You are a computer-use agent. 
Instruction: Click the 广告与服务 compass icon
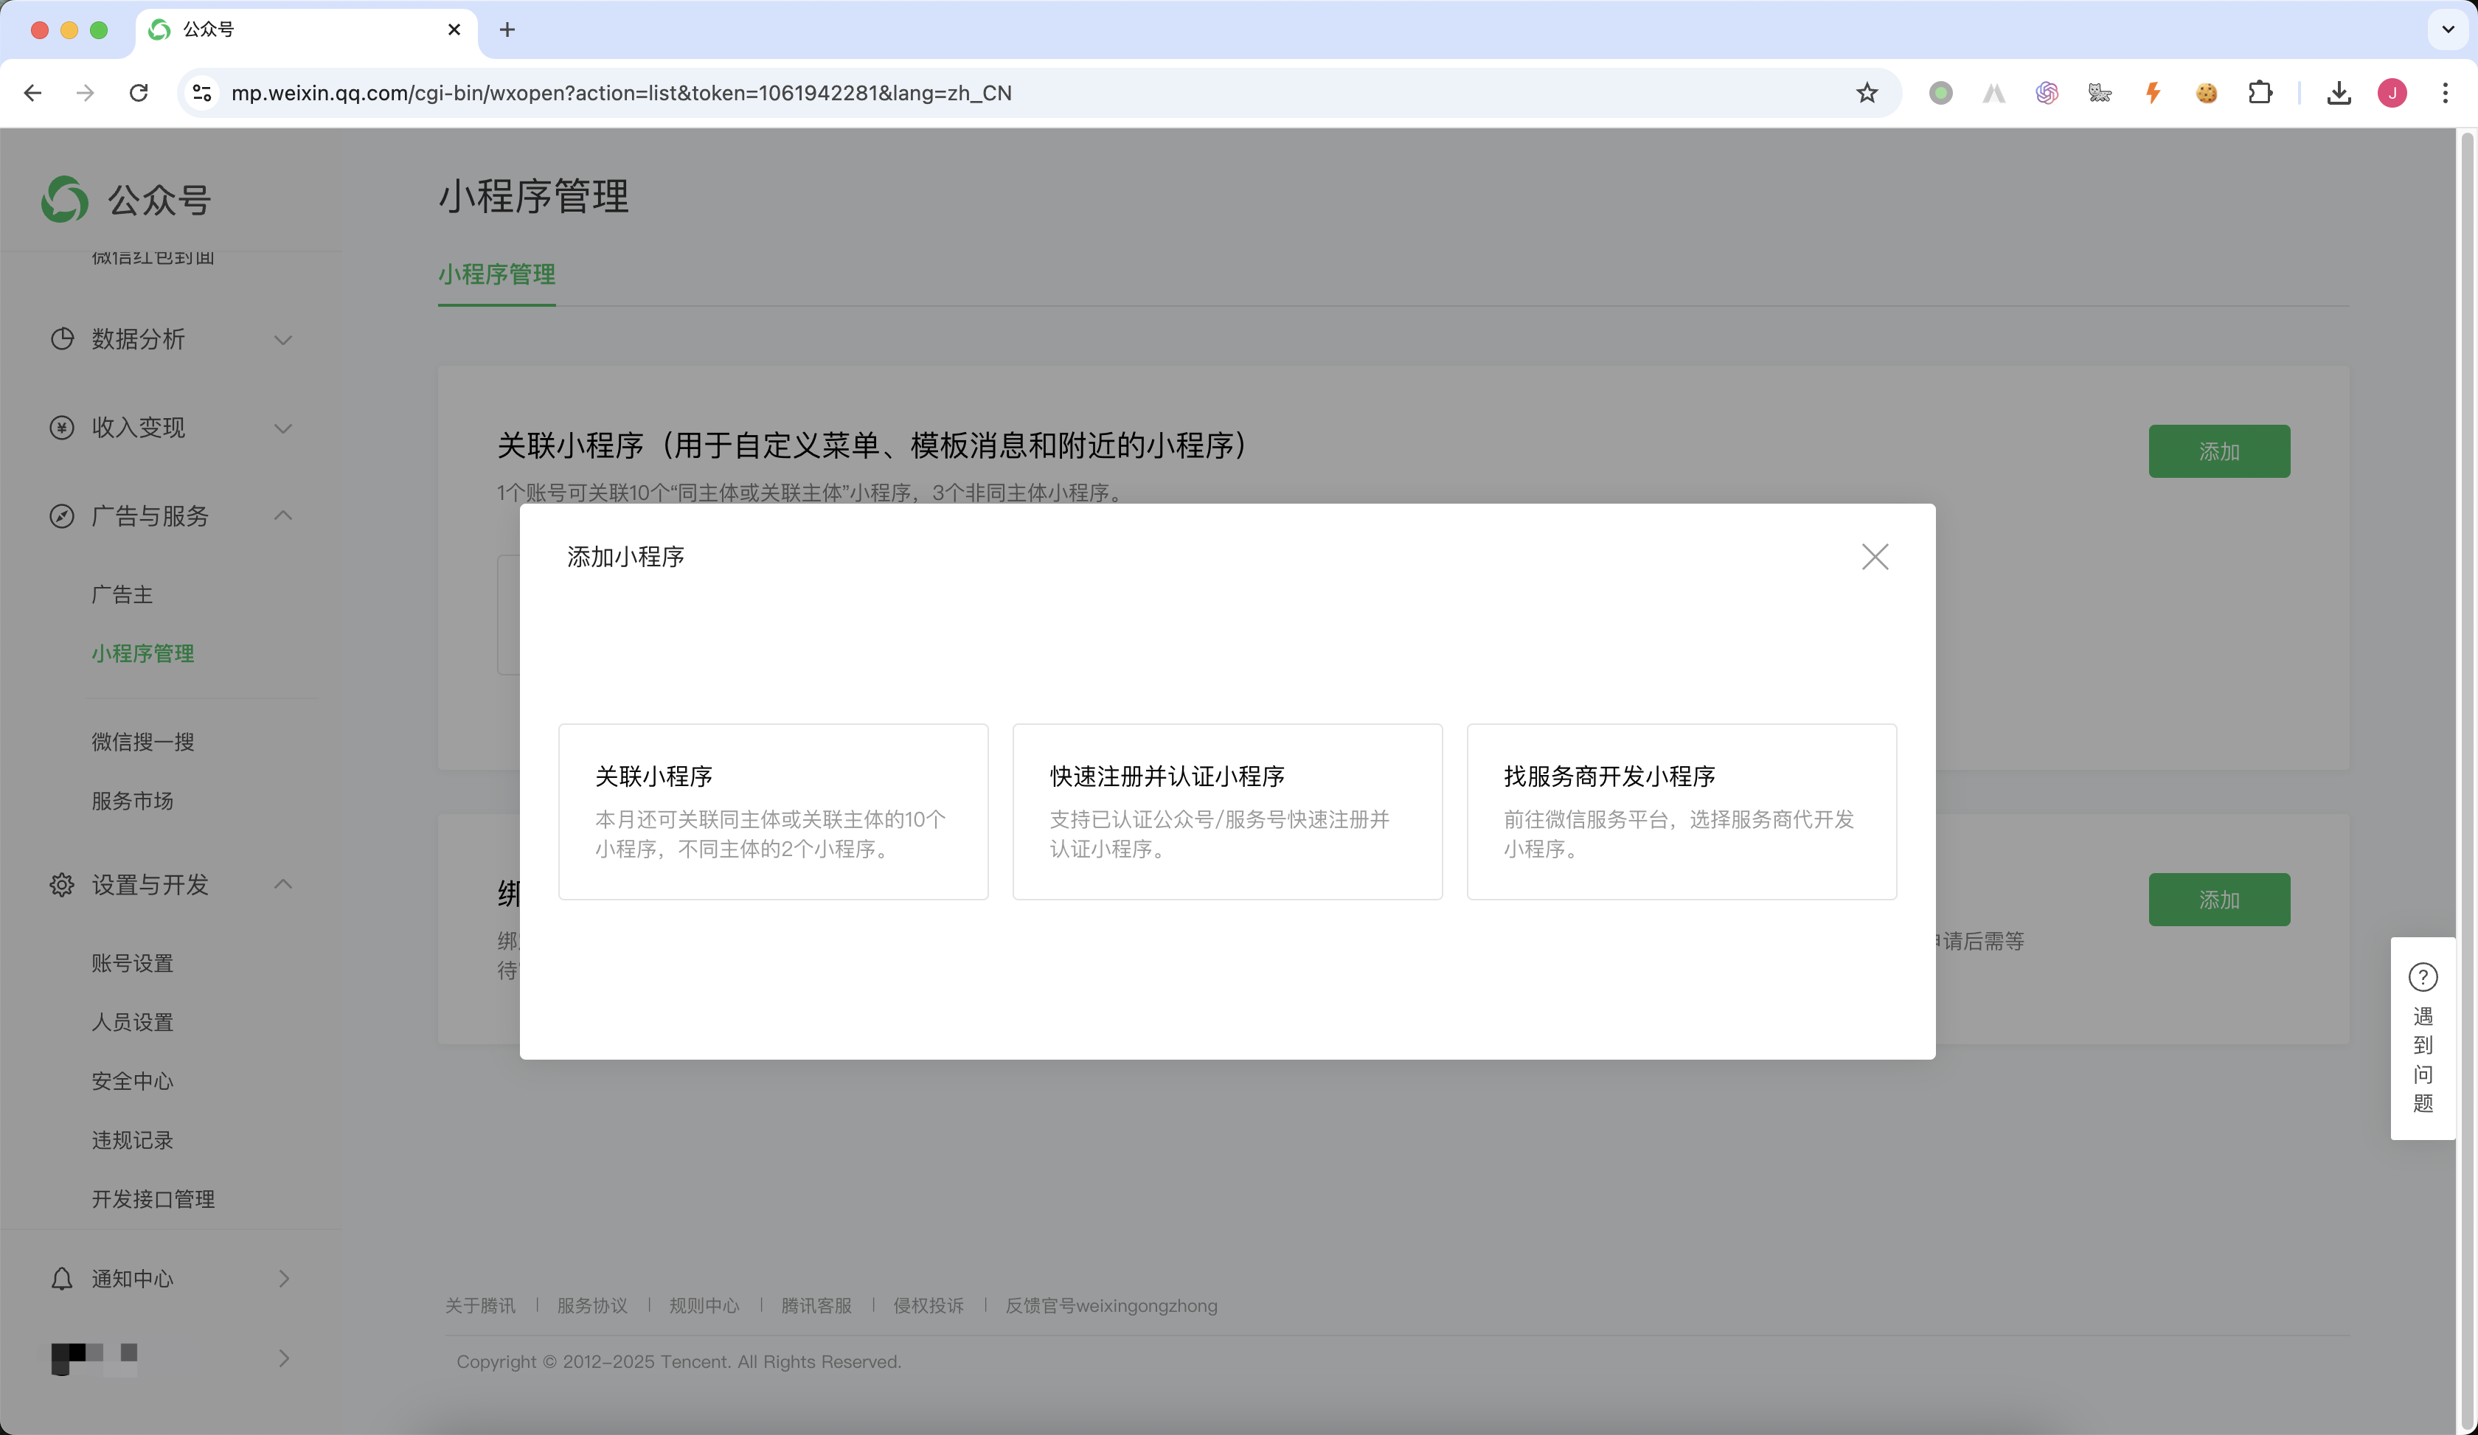(x=62, y=516)
